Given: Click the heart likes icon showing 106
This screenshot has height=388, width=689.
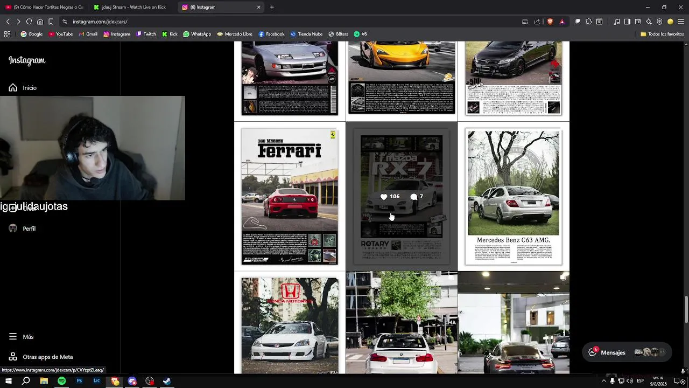Looking at the screenshot, I should coord(384,197).
